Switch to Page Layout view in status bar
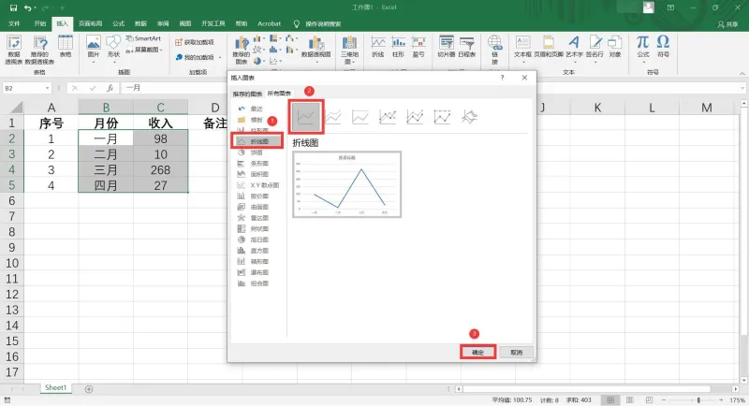The height and width of the screenshot is (406, 749). pyautogui.click(x=630, y=399)
